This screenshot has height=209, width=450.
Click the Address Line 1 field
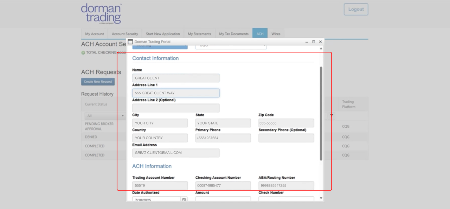[x=176, y=93]
